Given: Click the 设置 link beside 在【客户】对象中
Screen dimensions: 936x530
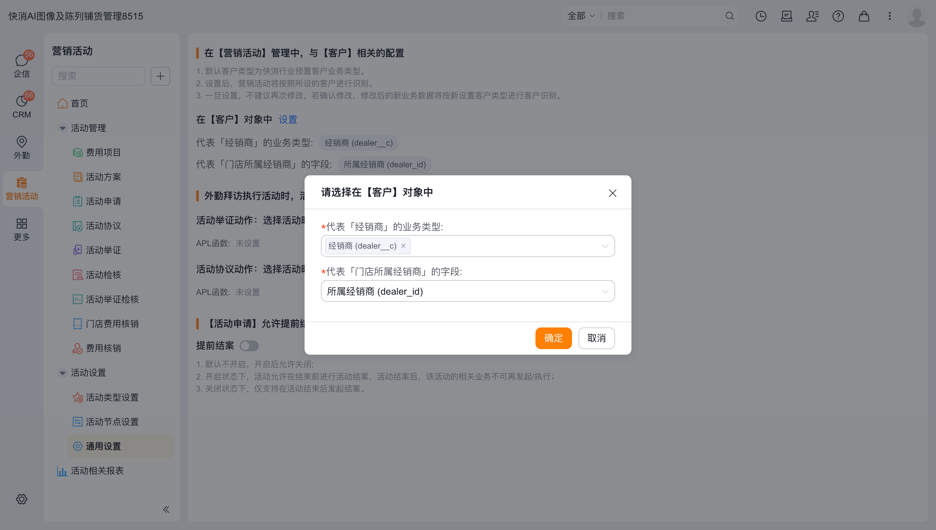Looking at the screenshot, I should point(288,119).
